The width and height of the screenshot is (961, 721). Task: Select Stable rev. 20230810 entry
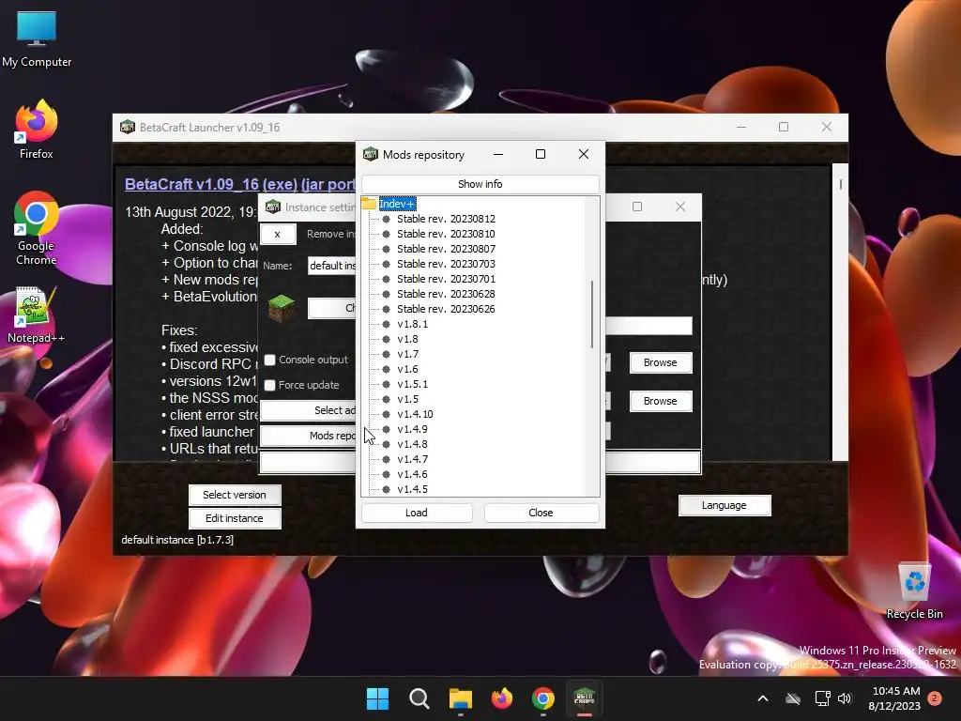[x=446, y=234]
